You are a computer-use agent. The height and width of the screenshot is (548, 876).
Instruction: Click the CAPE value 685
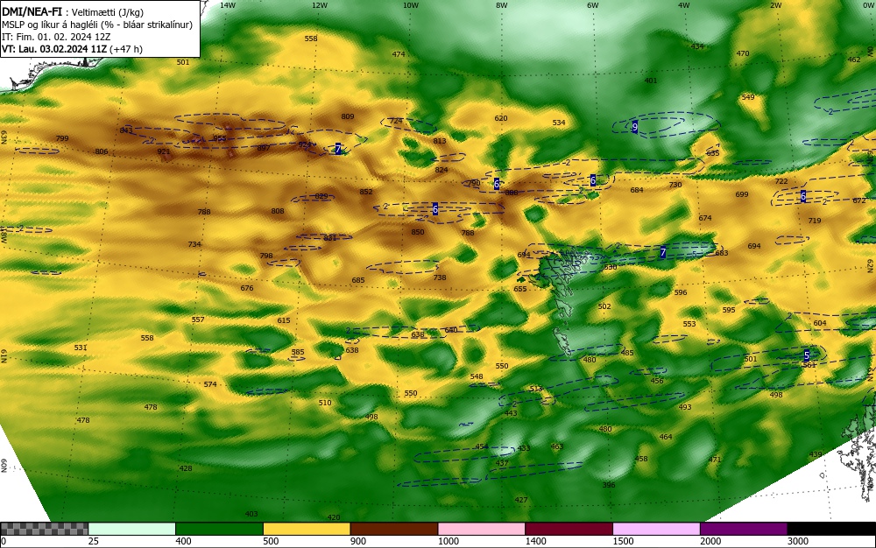pyautogui.click(x=358, y=280)
